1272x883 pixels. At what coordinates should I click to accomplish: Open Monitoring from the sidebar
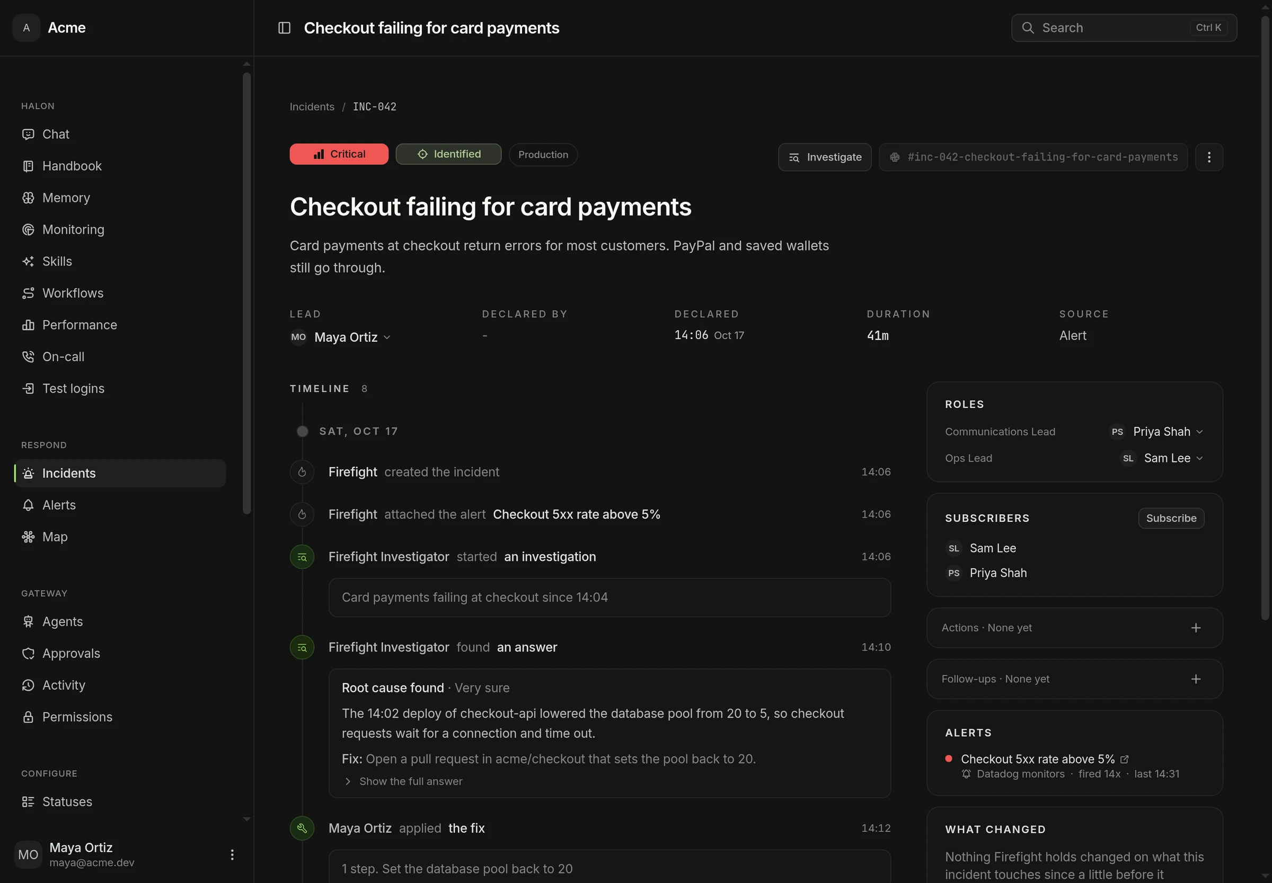point(120,229)
